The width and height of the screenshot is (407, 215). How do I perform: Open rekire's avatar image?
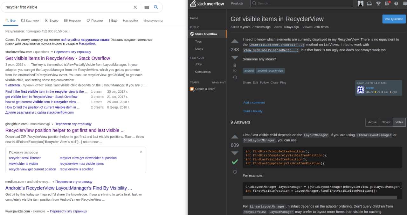pos(361,90)
